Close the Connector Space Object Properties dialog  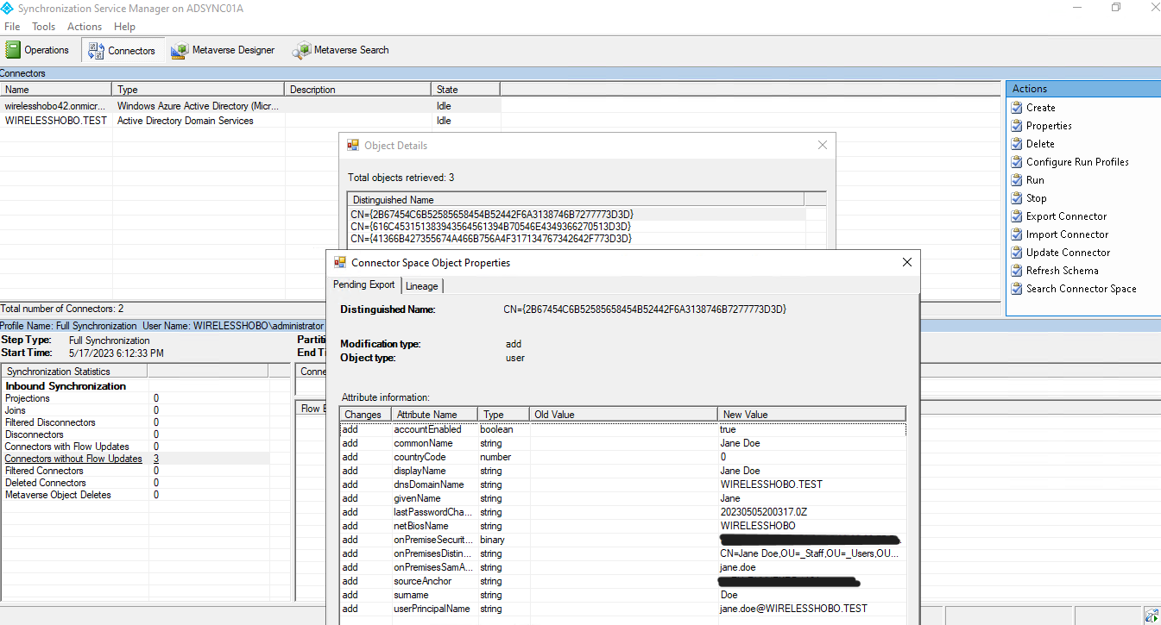click(906, 262)
